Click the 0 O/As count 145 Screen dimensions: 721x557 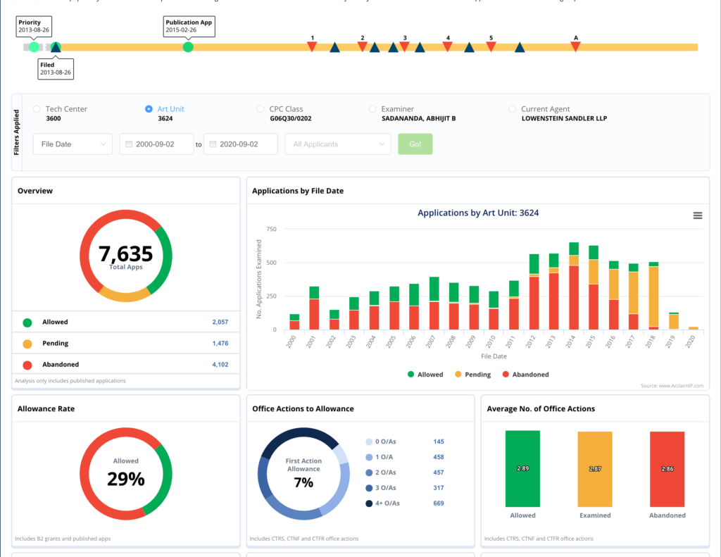438,442
